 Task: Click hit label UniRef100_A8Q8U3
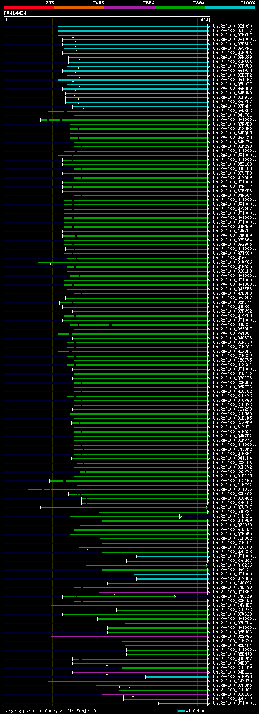[232, 111]
